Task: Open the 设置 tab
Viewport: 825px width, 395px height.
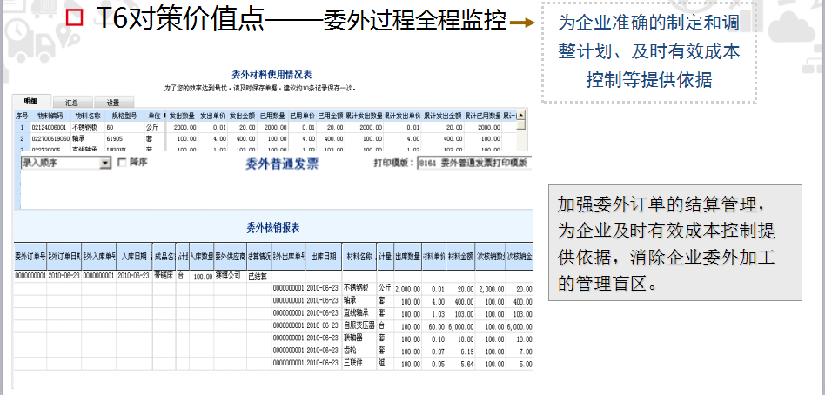Action: point(114,103)
